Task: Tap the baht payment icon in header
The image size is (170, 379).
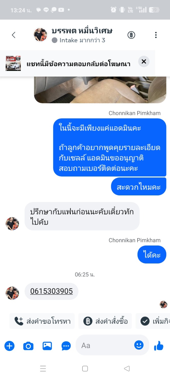Action: (131, 35)
